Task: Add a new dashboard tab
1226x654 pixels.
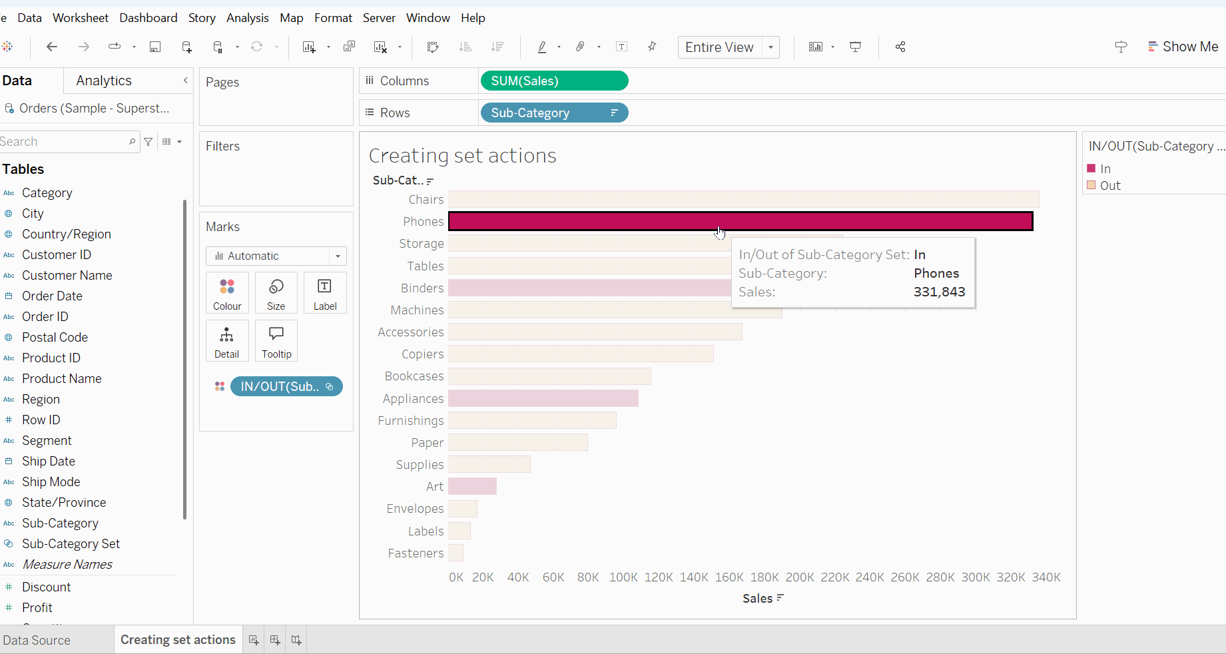Action: [x=275, y=640]
